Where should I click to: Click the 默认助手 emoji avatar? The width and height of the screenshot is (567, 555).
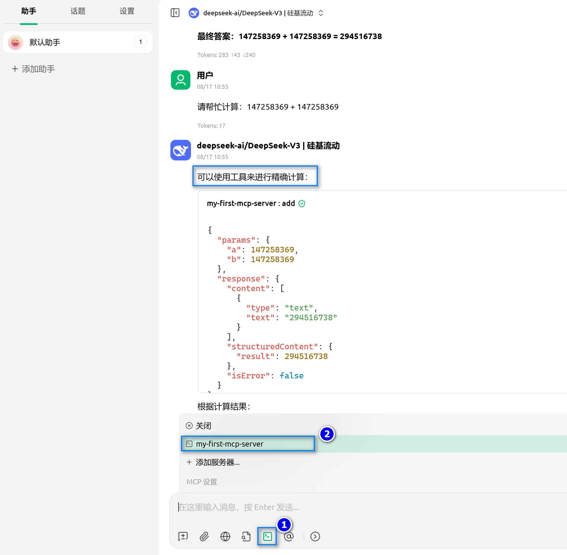pyautogui.click(x=16, y=42)
